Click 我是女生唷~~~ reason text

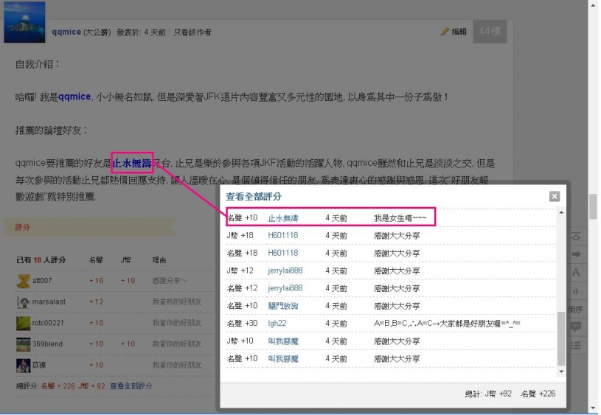point(400,218)
